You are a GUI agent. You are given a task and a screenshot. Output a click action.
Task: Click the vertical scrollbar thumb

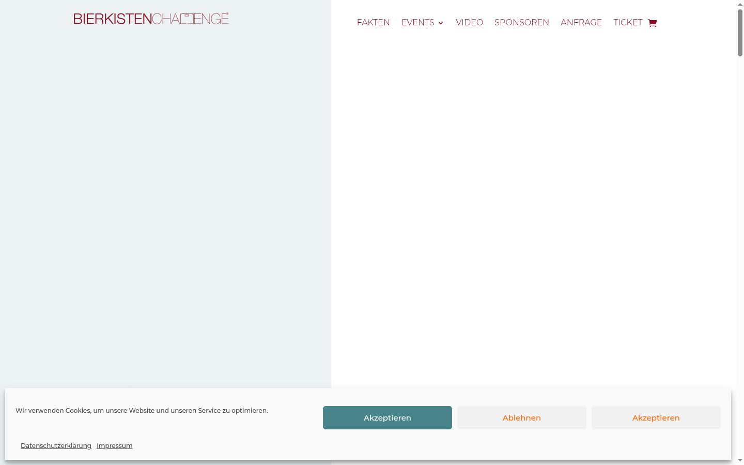click(740, 32)
